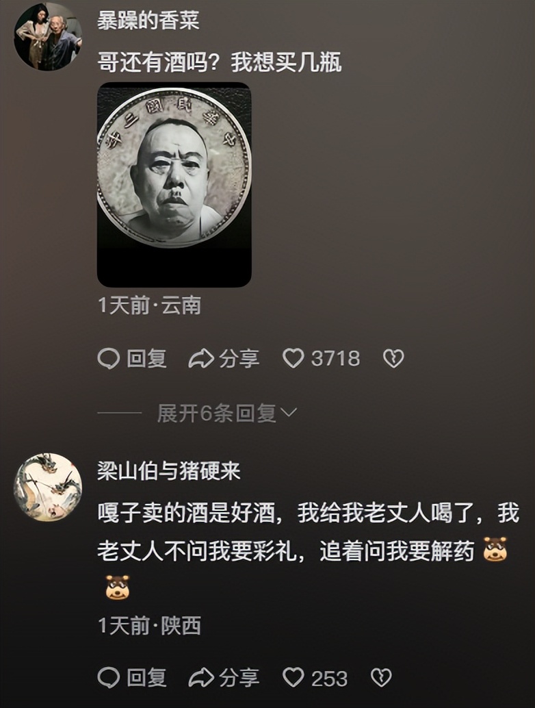Click 回复 text under first comment
The width and height of the screenshot is (535, 708).
click(147, 359)
